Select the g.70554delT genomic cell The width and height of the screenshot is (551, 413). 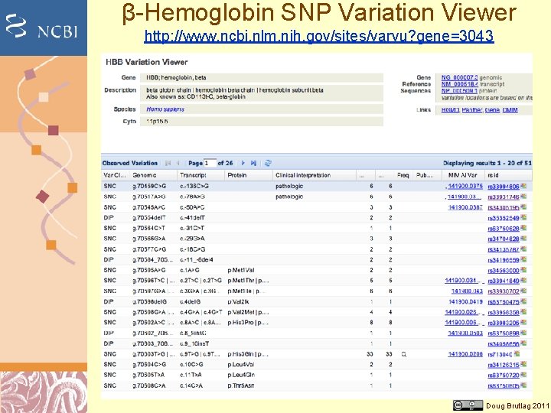coord(149,218)
